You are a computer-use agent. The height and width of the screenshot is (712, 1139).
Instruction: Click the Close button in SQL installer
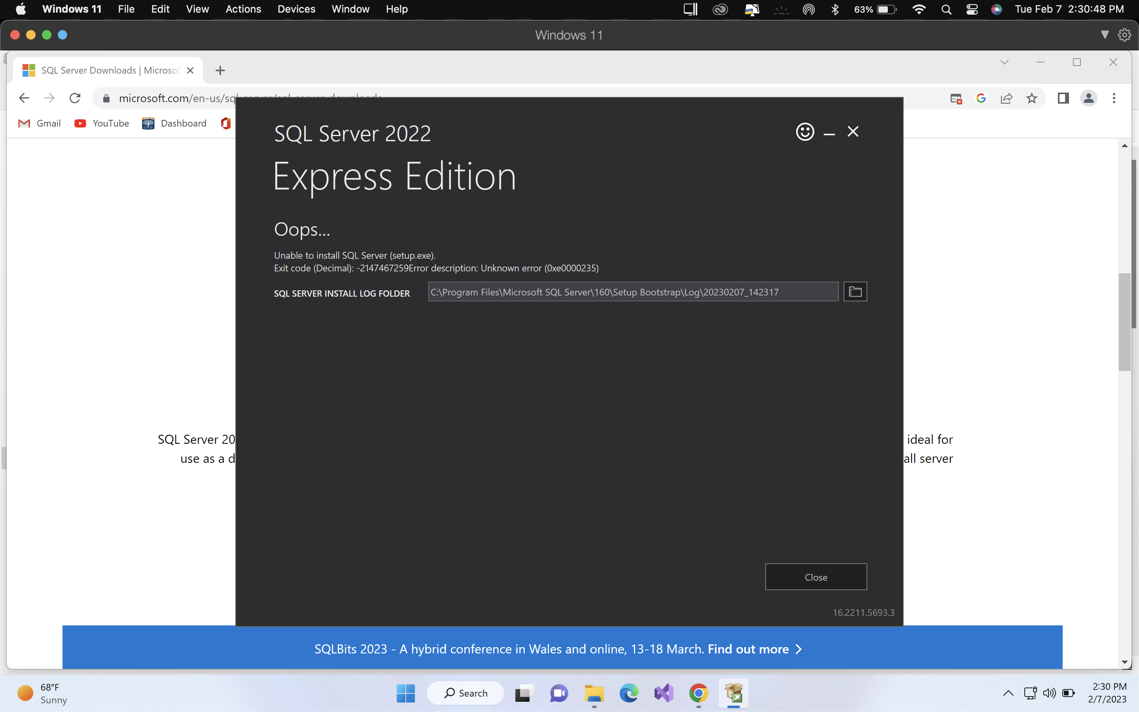815,577
